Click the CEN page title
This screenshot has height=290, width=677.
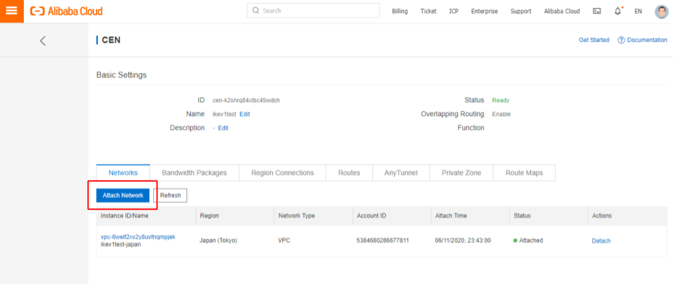(111, 40)
